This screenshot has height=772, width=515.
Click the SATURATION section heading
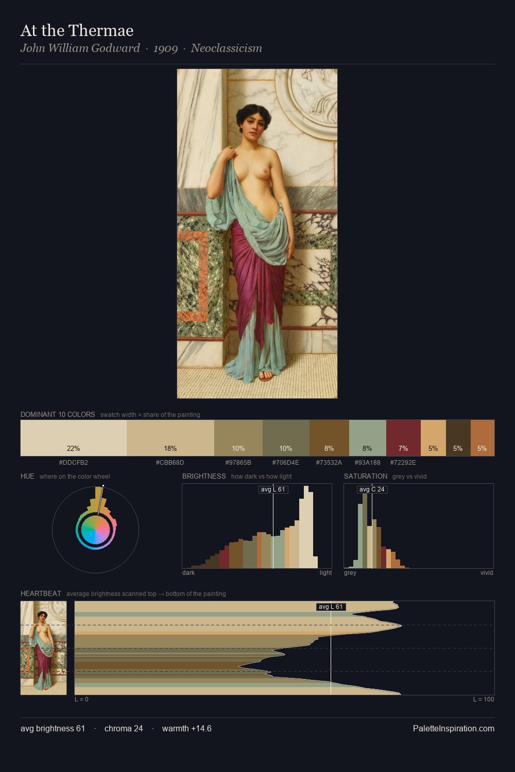(x=366, y=476)
